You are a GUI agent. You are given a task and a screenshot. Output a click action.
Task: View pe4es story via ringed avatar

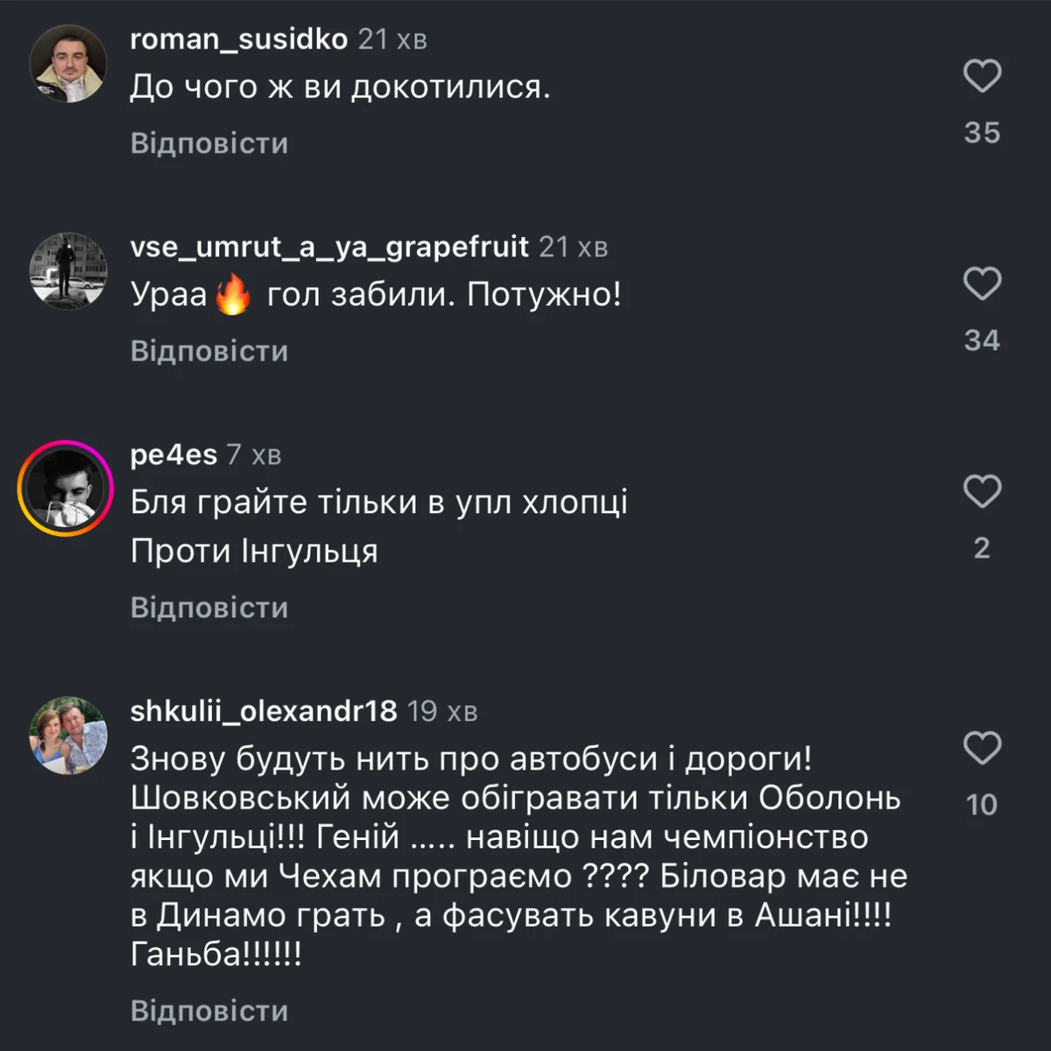[x=66, y=488]
